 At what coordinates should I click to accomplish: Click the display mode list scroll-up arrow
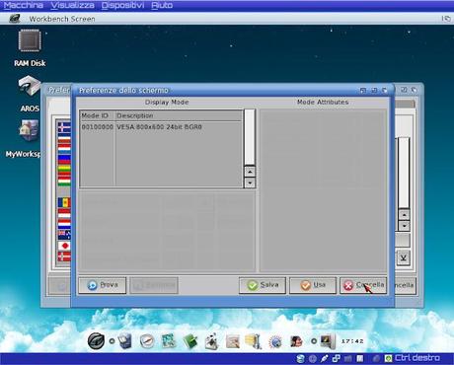[x=250, y=172]
